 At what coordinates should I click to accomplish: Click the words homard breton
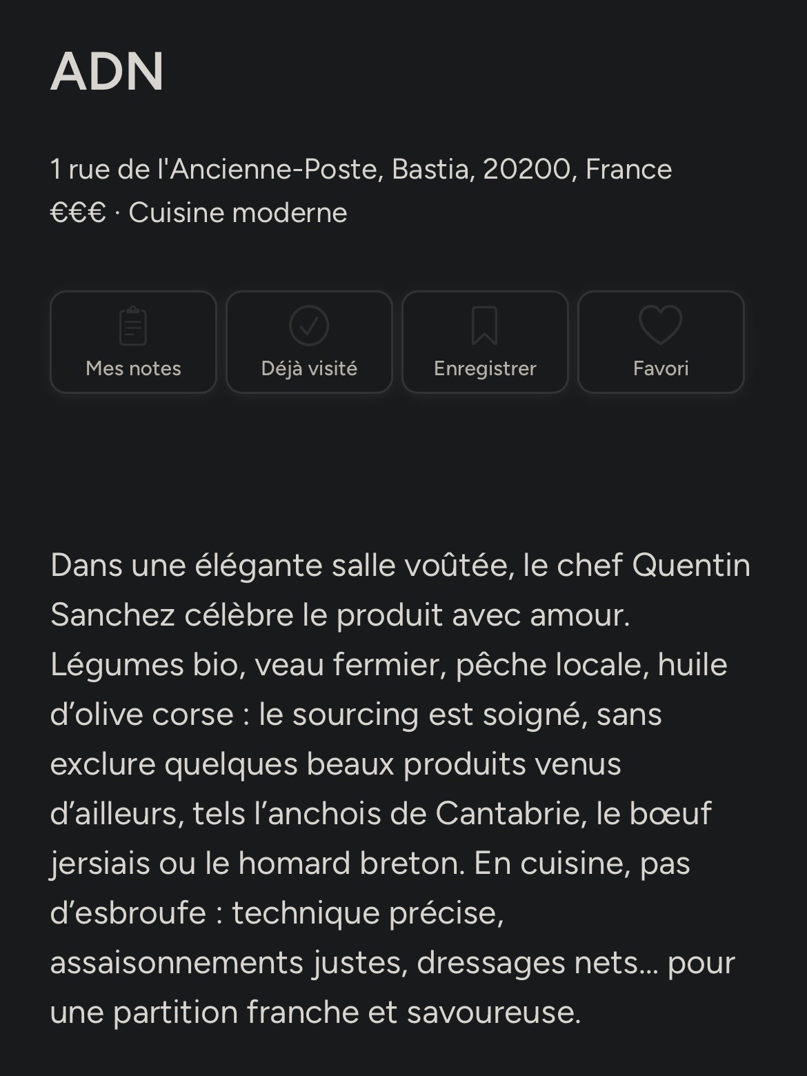[x=351, y=863]
